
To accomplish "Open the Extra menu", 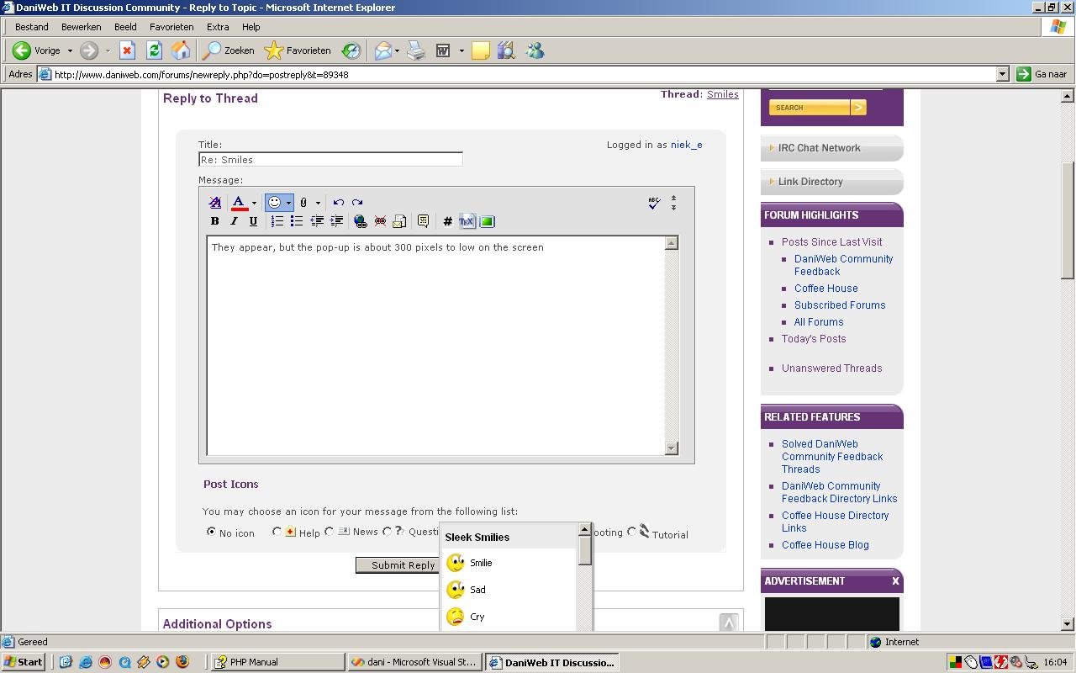I will (218, 27).
